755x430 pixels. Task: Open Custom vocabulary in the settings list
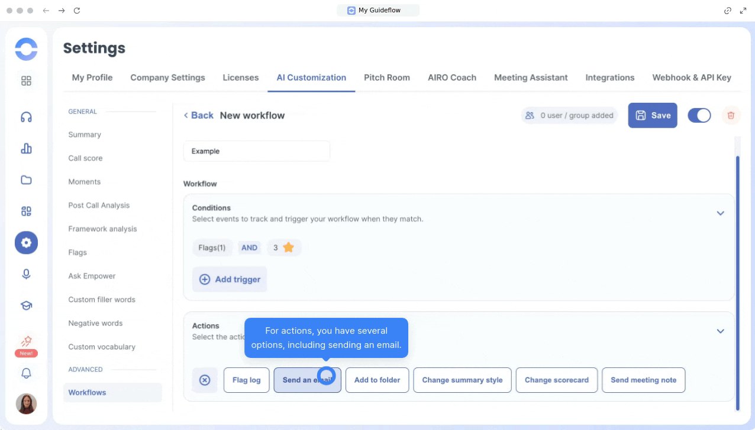click(102, 347)
